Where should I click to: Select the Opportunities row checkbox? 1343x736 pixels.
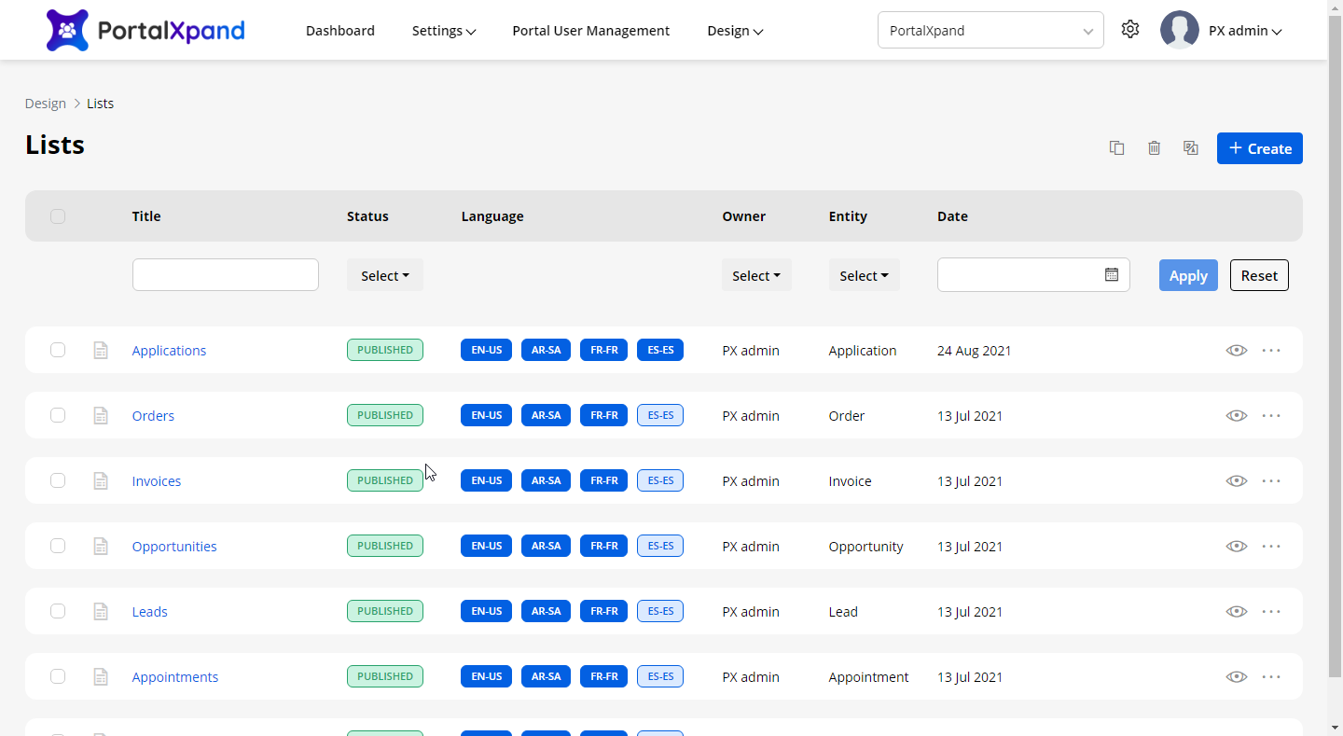(58, 547)
